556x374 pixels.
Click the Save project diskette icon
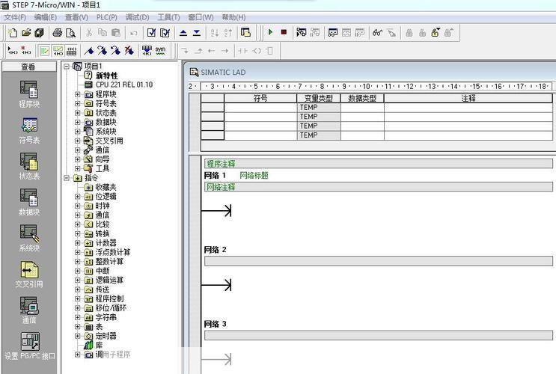coord(40,33)
